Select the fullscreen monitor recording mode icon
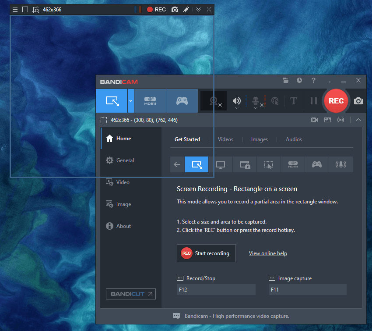Screen dimensions: 372x331 [x=221, y=165]
